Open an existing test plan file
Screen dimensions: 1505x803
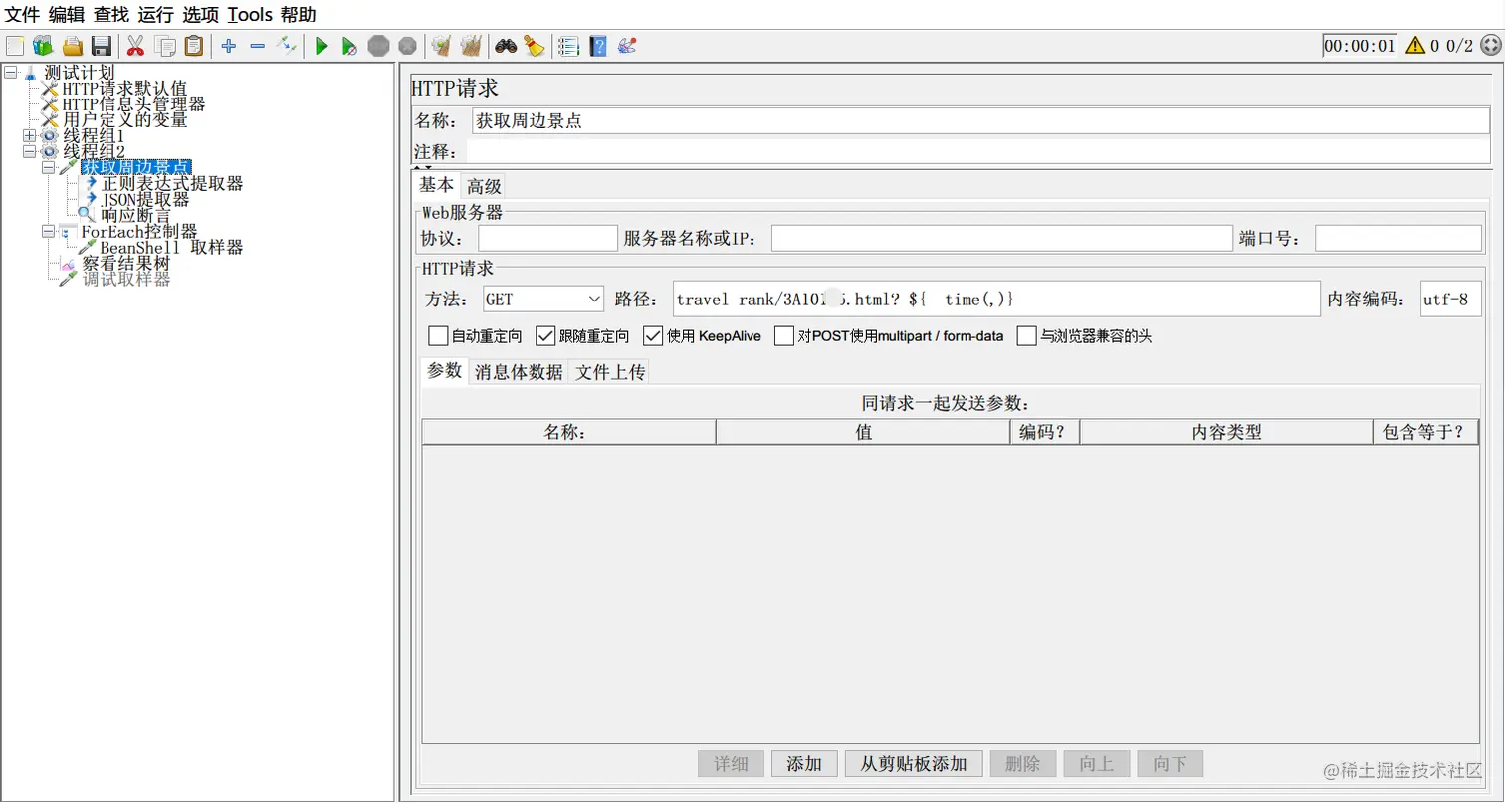[72, 45]
